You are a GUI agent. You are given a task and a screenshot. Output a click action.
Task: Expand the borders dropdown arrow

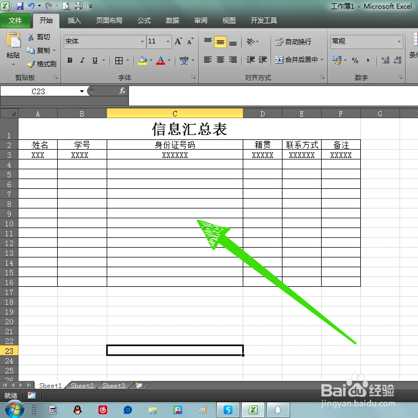click(128, 60)
